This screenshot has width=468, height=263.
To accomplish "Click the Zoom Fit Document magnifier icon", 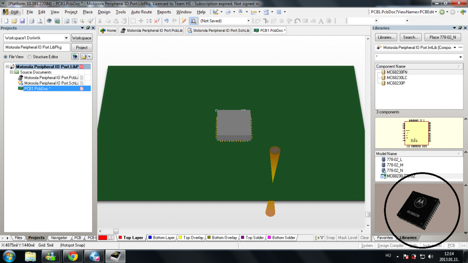I will pyautogui.click(x=67, y=21).
